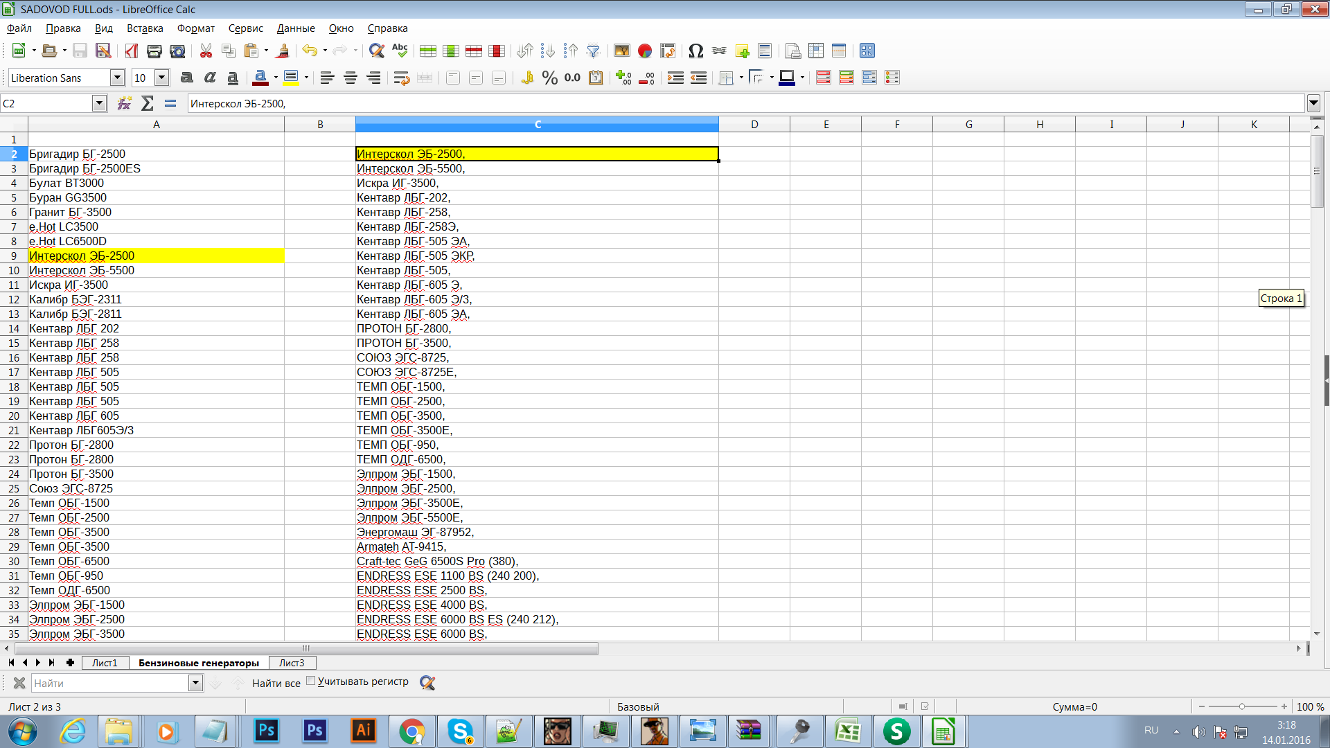Open the Find field history dropdown
The width and height of the screenshot is (1330, 748).
pyautogui.click(x=195, y=683)
